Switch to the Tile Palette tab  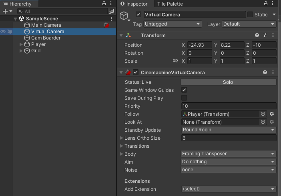tap(170, 4)
